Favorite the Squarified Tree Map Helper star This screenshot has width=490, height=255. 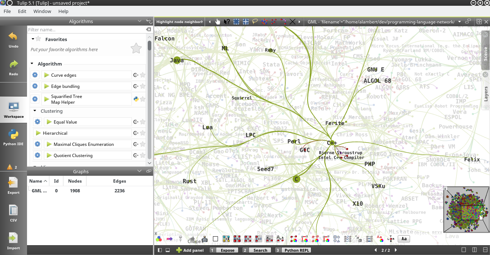[143, 99]
